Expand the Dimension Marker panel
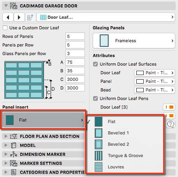This screenshot has height=177, width=178. click(6, 154)
